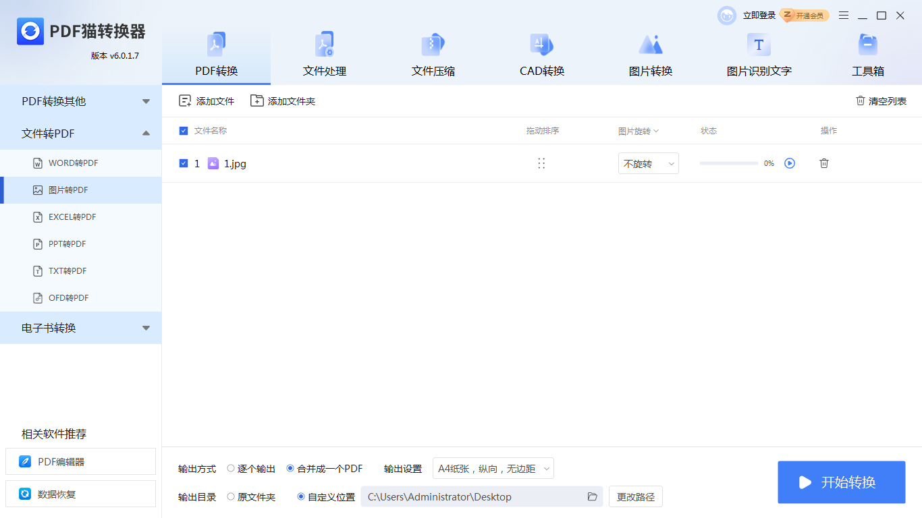Open the 不旋转 rotation dropdown
Image resolution: width=922 pixels, height=518 pixels.
tap(649, 163)
